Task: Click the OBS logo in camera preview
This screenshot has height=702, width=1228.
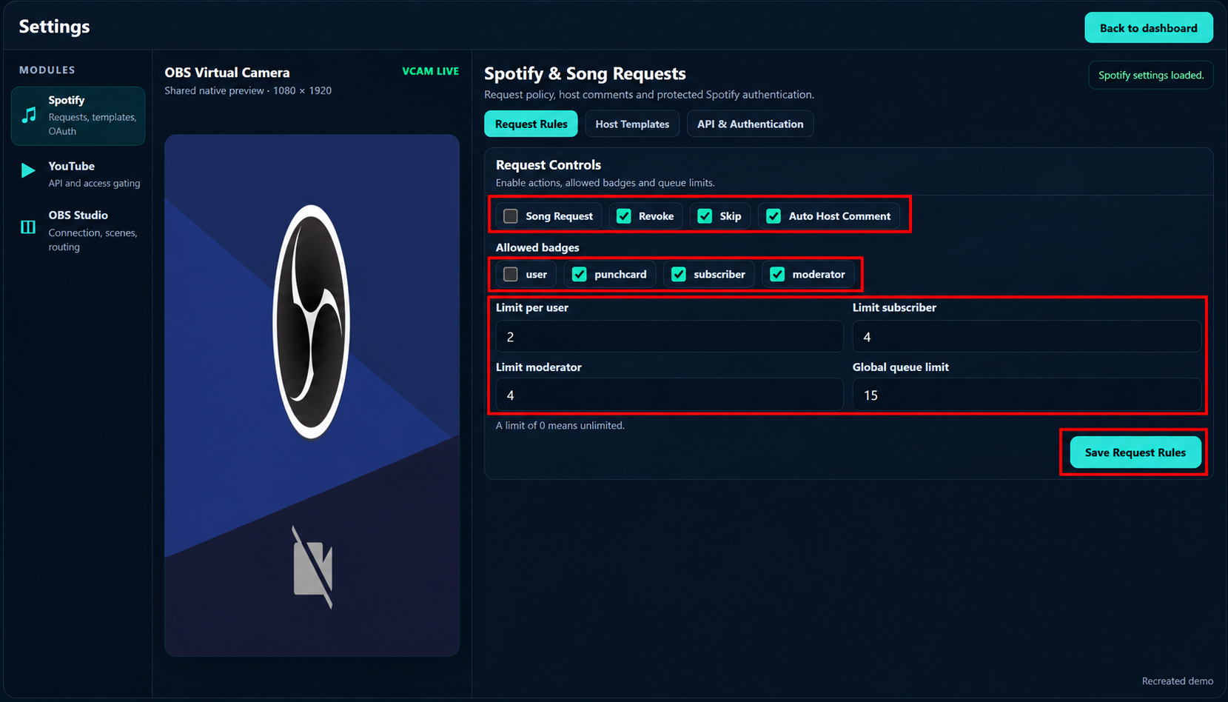Action: click(x=311, y=322)
